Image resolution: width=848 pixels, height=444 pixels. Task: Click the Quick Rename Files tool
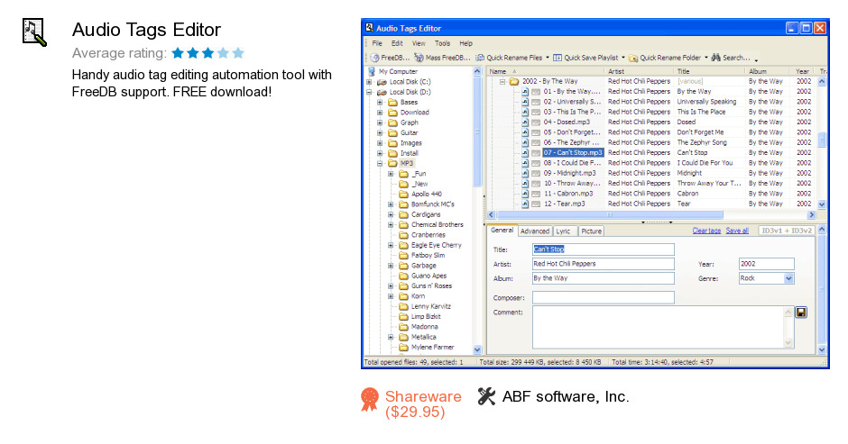click(509, 58)
